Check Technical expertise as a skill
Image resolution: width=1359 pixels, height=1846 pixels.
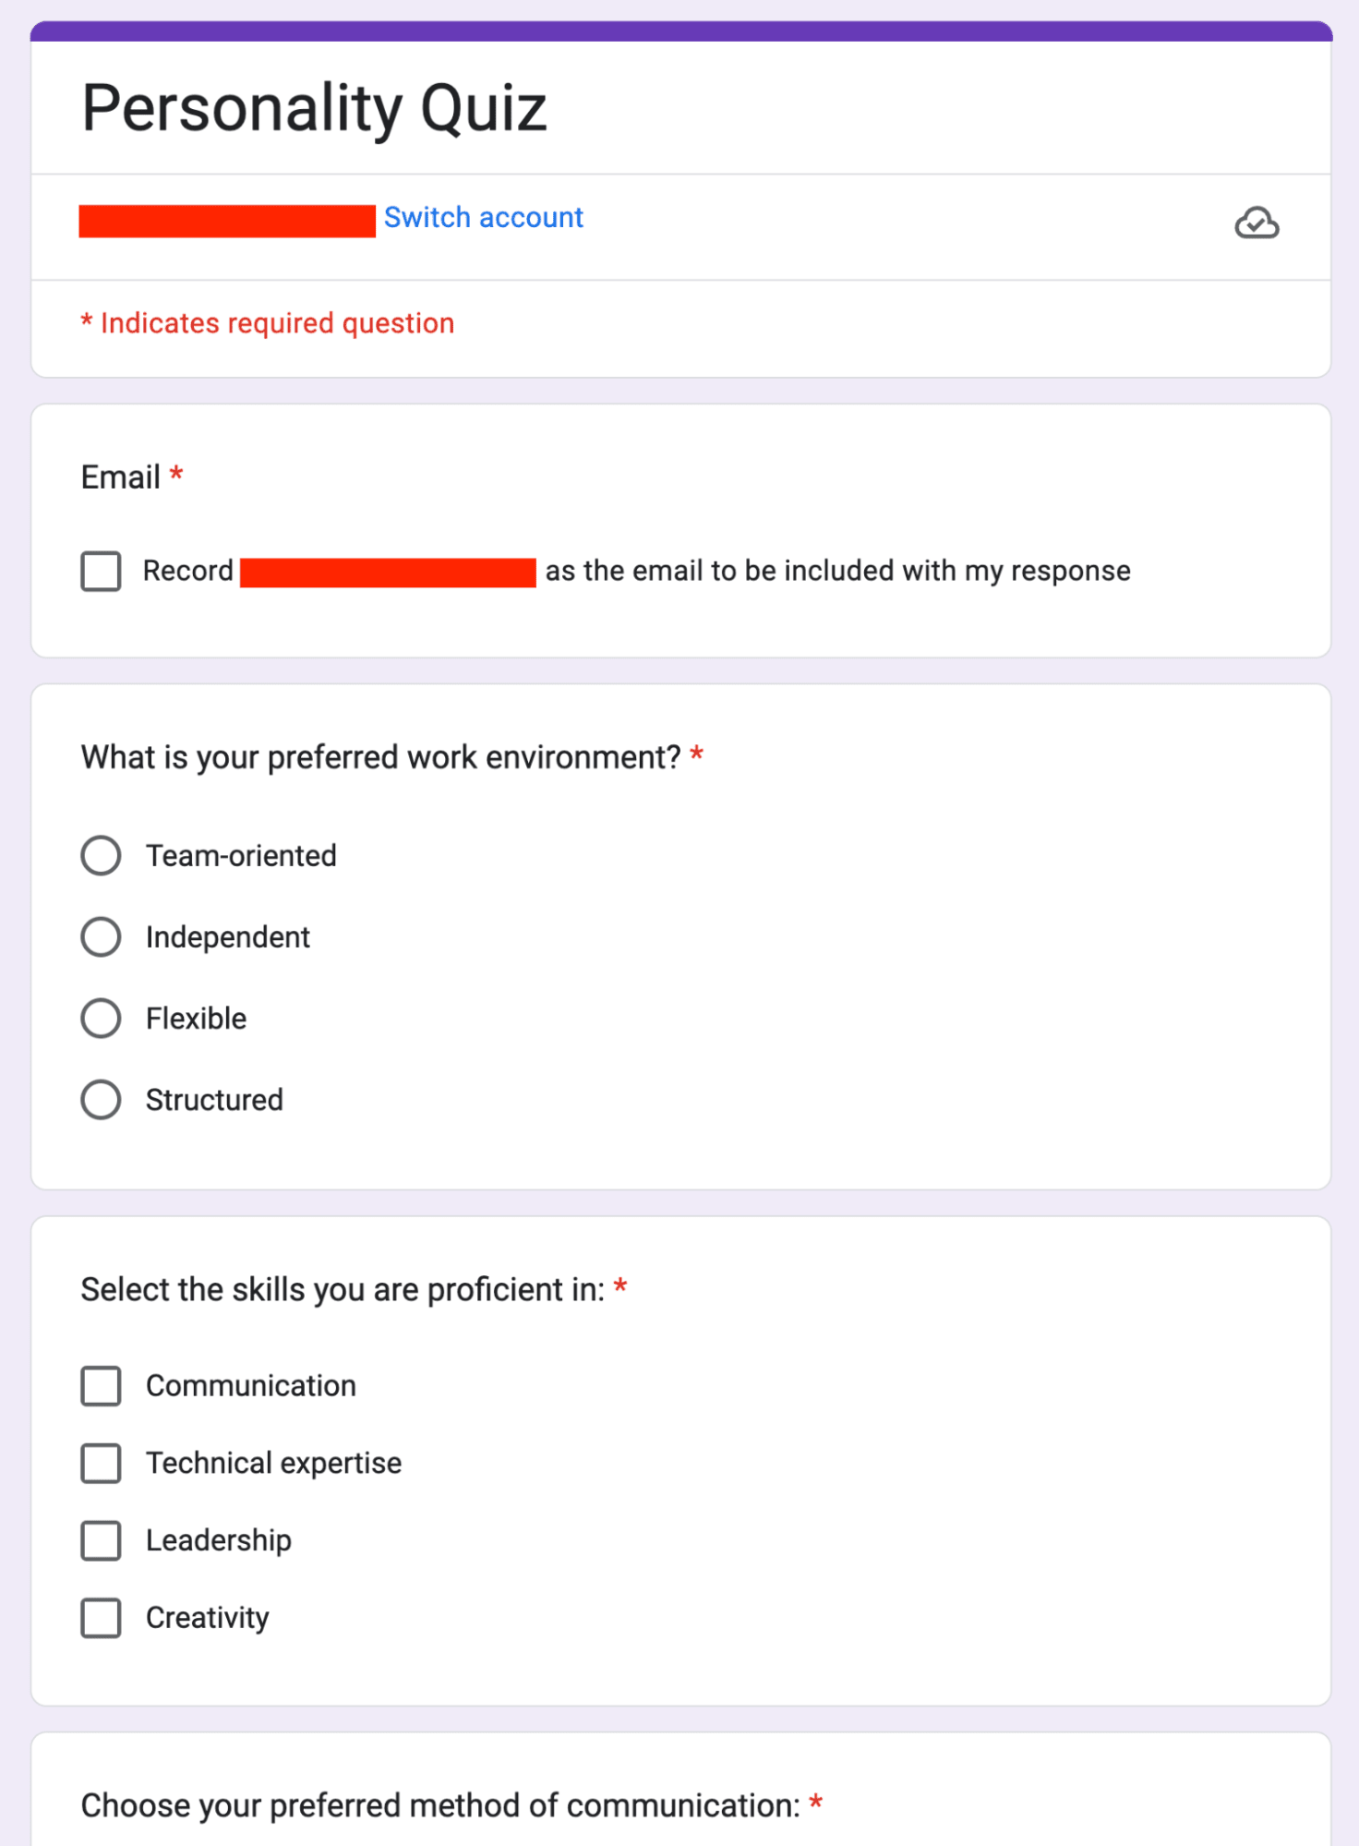tap(101, 1463)
